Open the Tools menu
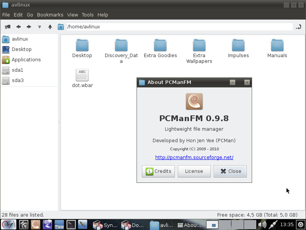The height and width of the screenshot is (230, 306). (88, 15)
